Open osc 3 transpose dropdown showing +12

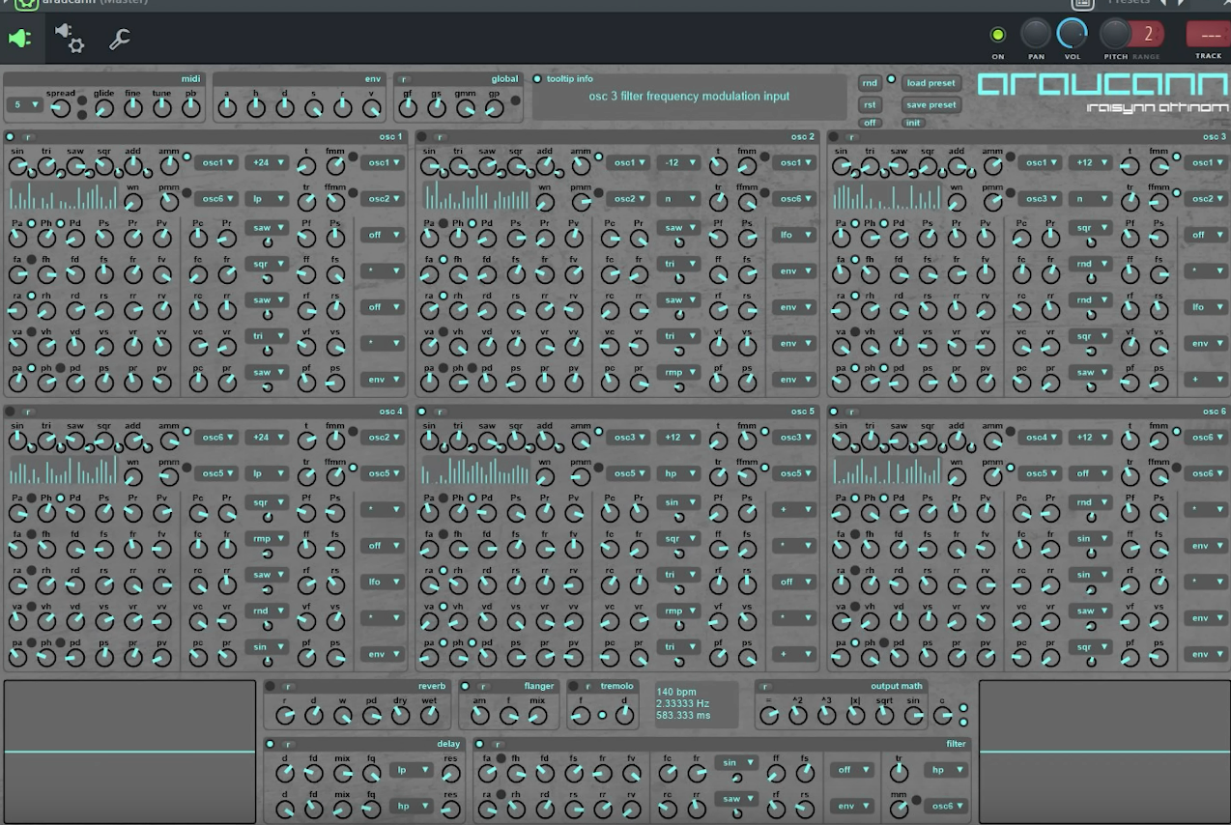tap(1090, 162)
